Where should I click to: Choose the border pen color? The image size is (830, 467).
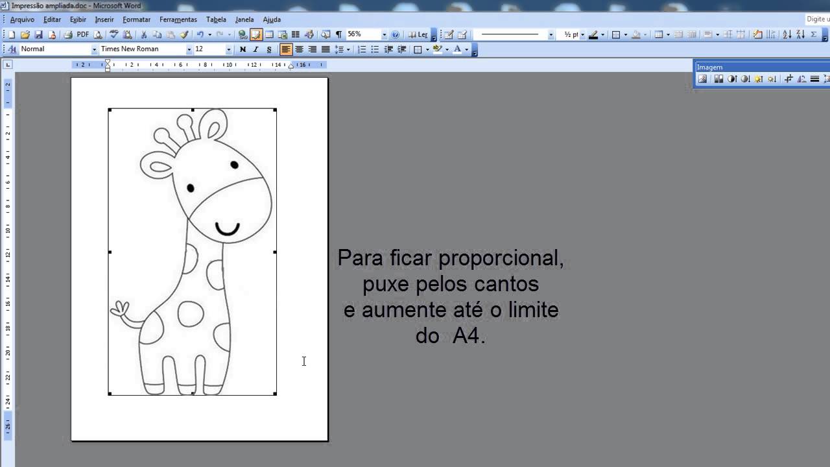coord(593,34)
